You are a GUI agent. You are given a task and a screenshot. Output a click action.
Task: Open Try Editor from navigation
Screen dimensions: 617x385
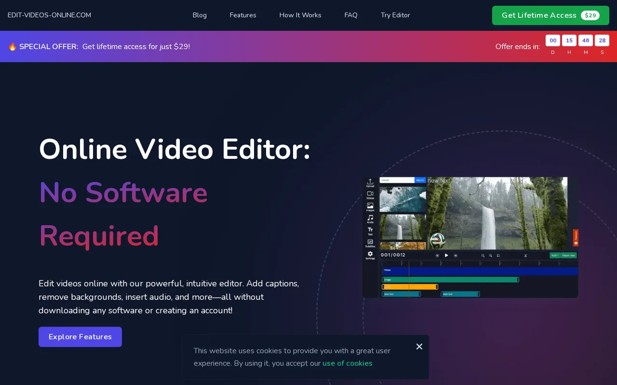point(395,15)
